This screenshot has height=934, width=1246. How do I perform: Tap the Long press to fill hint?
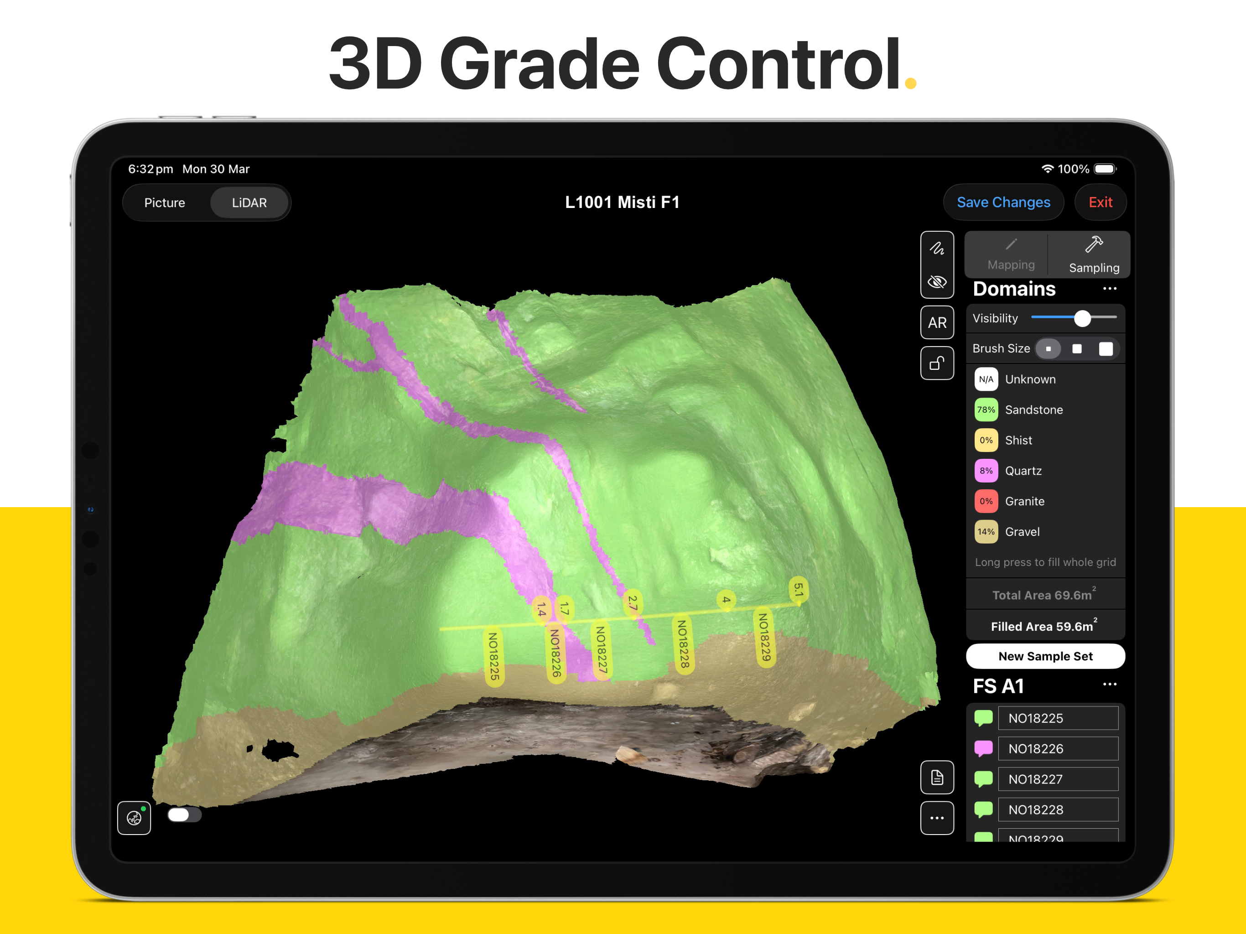pyautogui.click(x=1045, y=562)
